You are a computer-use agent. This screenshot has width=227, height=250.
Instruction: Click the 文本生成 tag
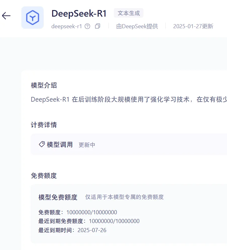pos(129,13)
